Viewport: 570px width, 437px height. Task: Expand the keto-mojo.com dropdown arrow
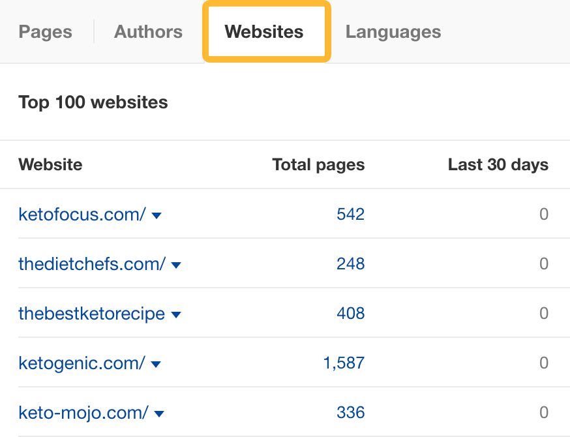coord(160,413)
